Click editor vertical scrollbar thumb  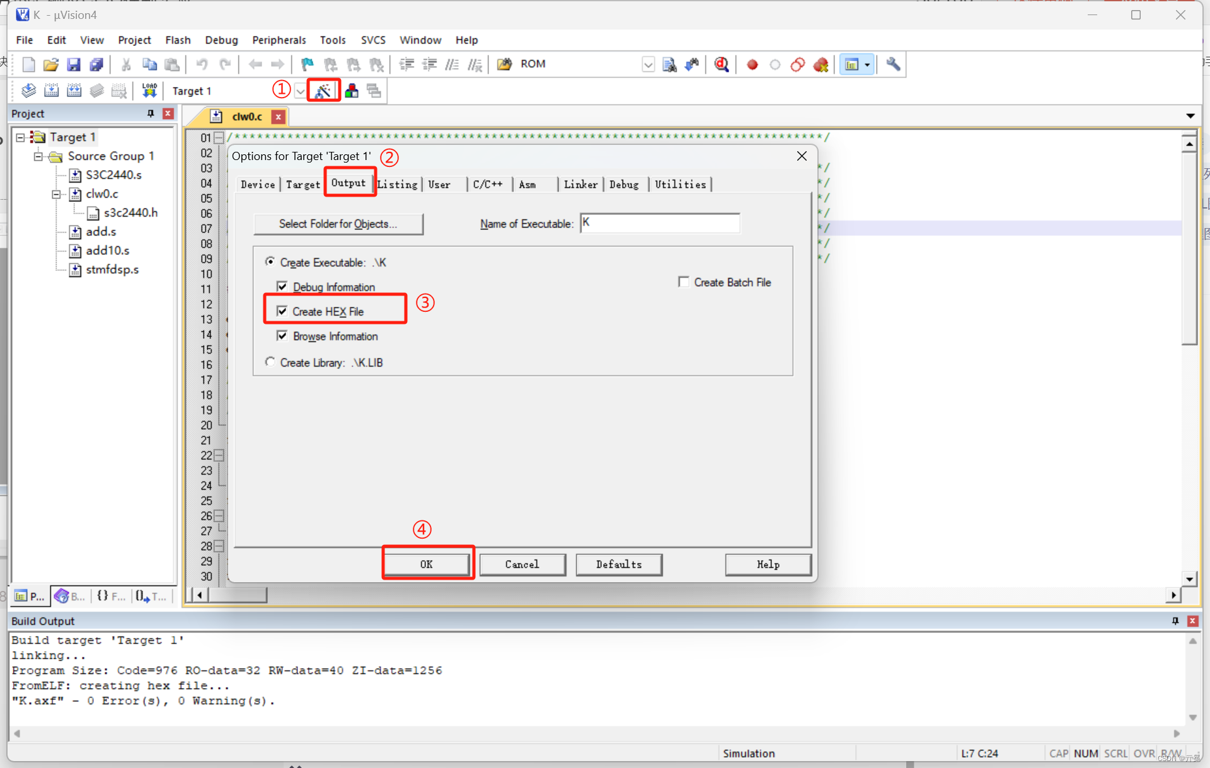pos(1189,249)
